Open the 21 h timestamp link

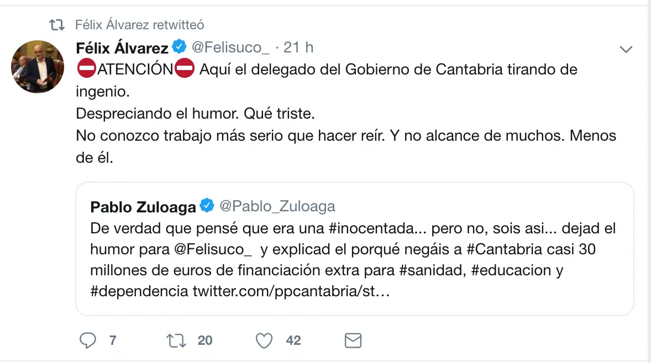click(x=298, y=48)
